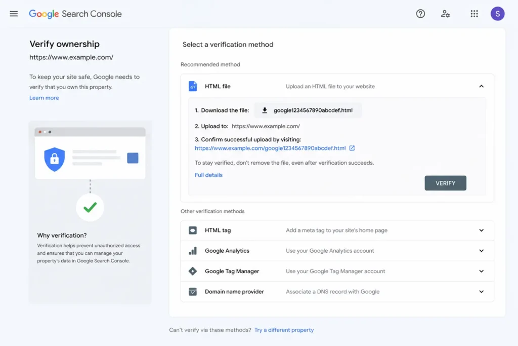Download google1234567890abcdef.html file
This screenshot has width=518, height=346.
point(308,110)
